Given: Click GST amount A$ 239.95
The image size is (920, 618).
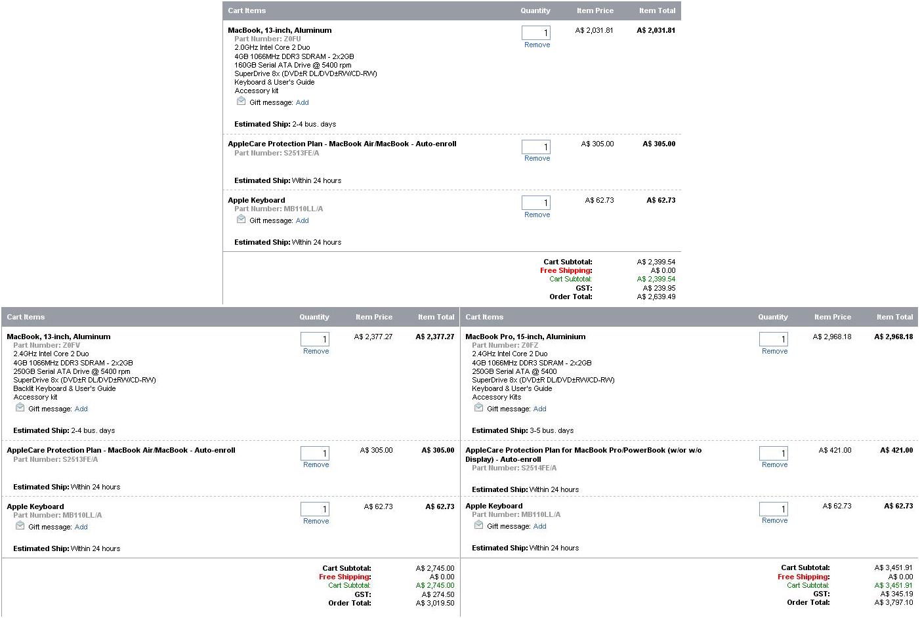Looking at the screenshot, I should pos(659,288).
